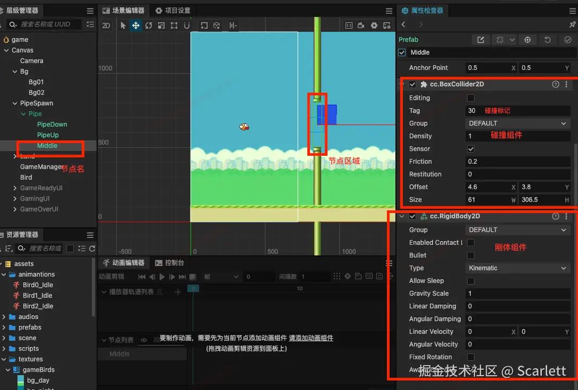Click hierarchy search type list icon

(90, 24)
